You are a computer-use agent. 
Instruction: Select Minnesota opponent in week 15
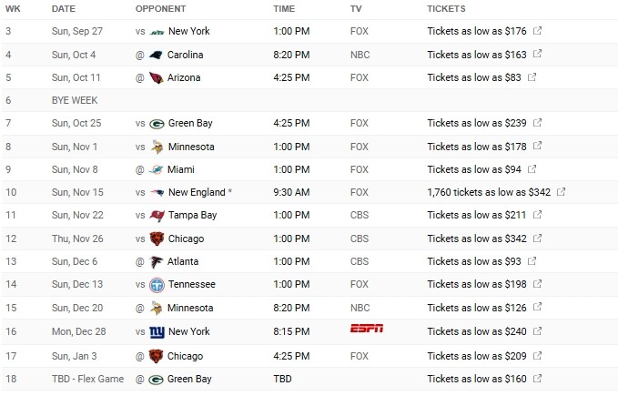[x=190, y=308]
